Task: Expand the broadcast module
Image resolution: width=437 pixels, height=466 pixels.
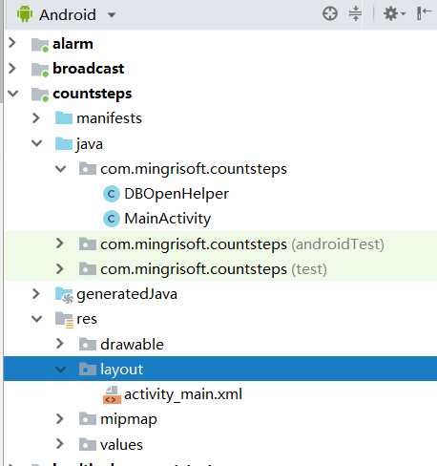Action: pyautogui.click(x=12, y=68)
